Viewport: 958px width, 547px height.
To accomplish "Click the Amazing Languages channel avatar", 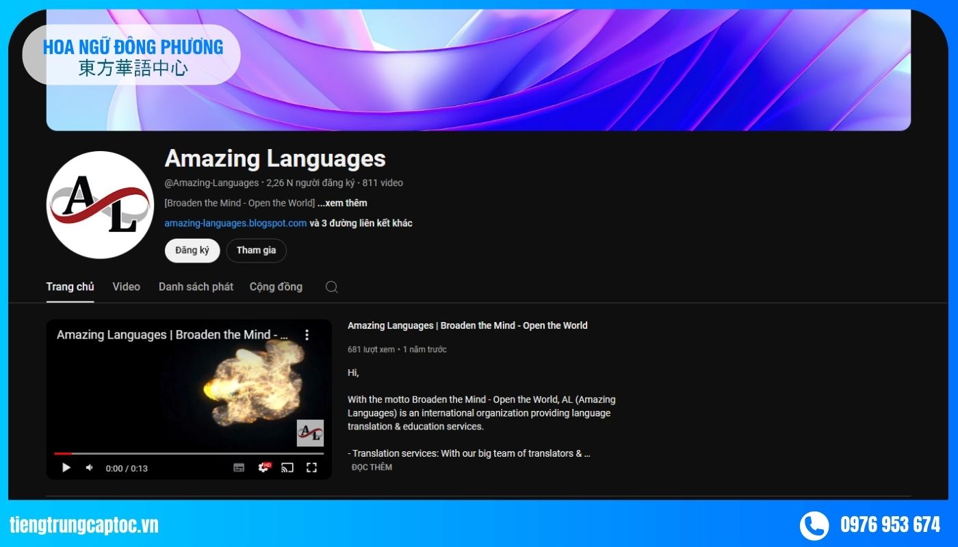I will pyautogui.click(x=100, y=204).
